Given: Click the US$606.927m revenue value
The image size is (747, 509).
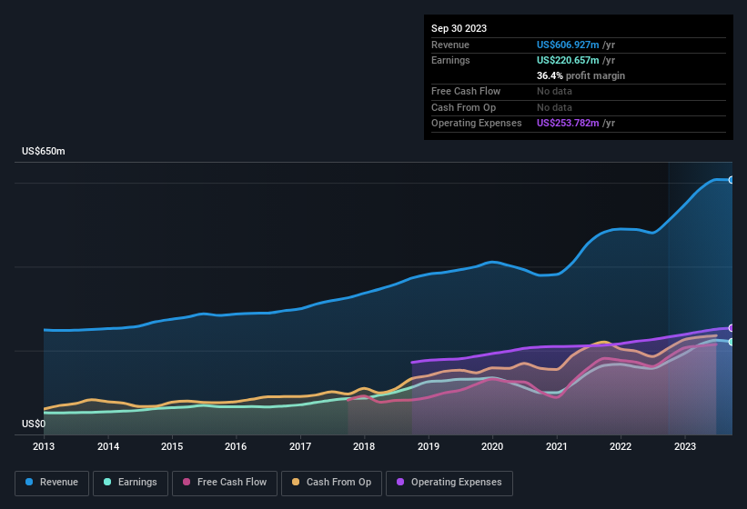Looking at the screenshot, I should 568,45.
